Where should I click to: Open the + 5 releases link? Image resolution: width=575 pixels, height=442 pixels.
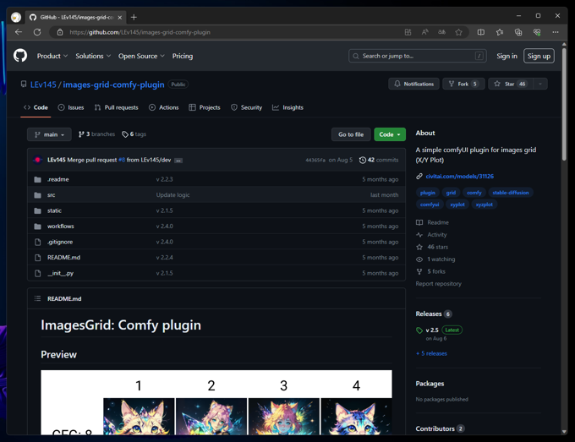(431, 353)
